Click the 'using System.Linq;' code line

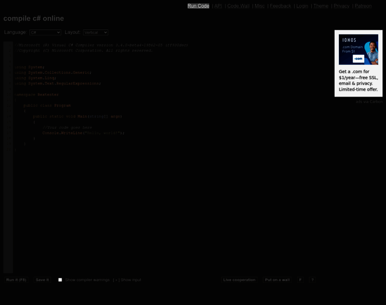pyautogui.click(x=36, y=78)
